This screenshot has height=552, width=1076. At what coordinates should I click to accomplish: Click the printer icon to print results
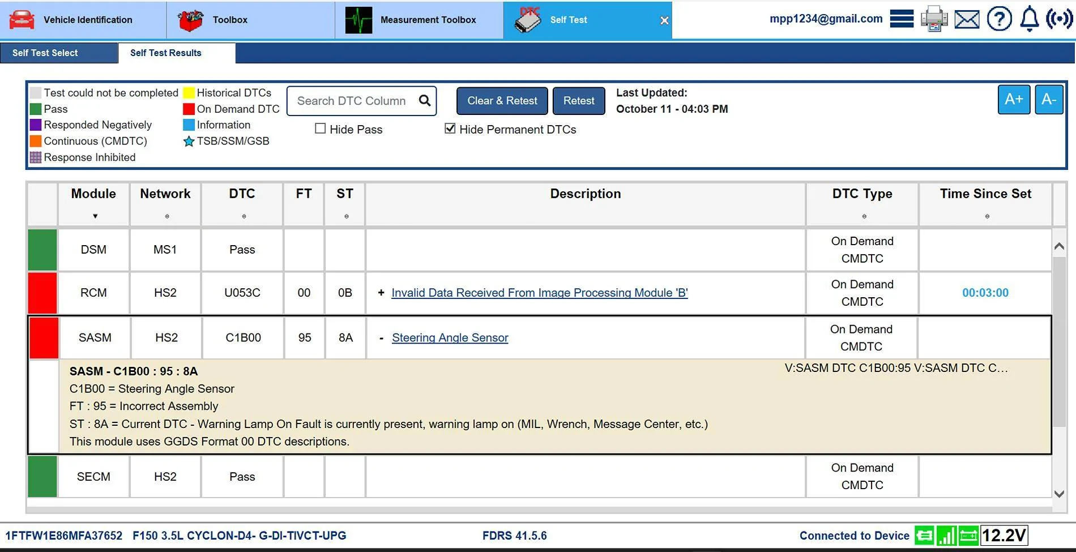click(x=934, y=18)
